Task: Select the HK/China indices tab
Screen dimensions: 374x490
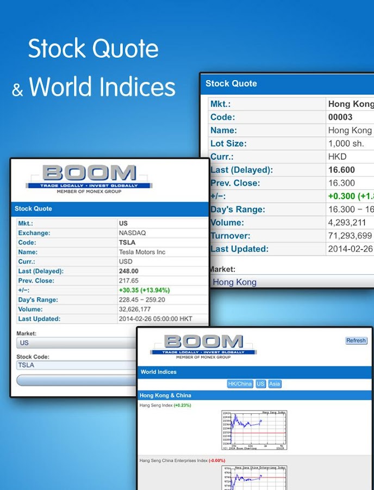Action: click(240, 384)
